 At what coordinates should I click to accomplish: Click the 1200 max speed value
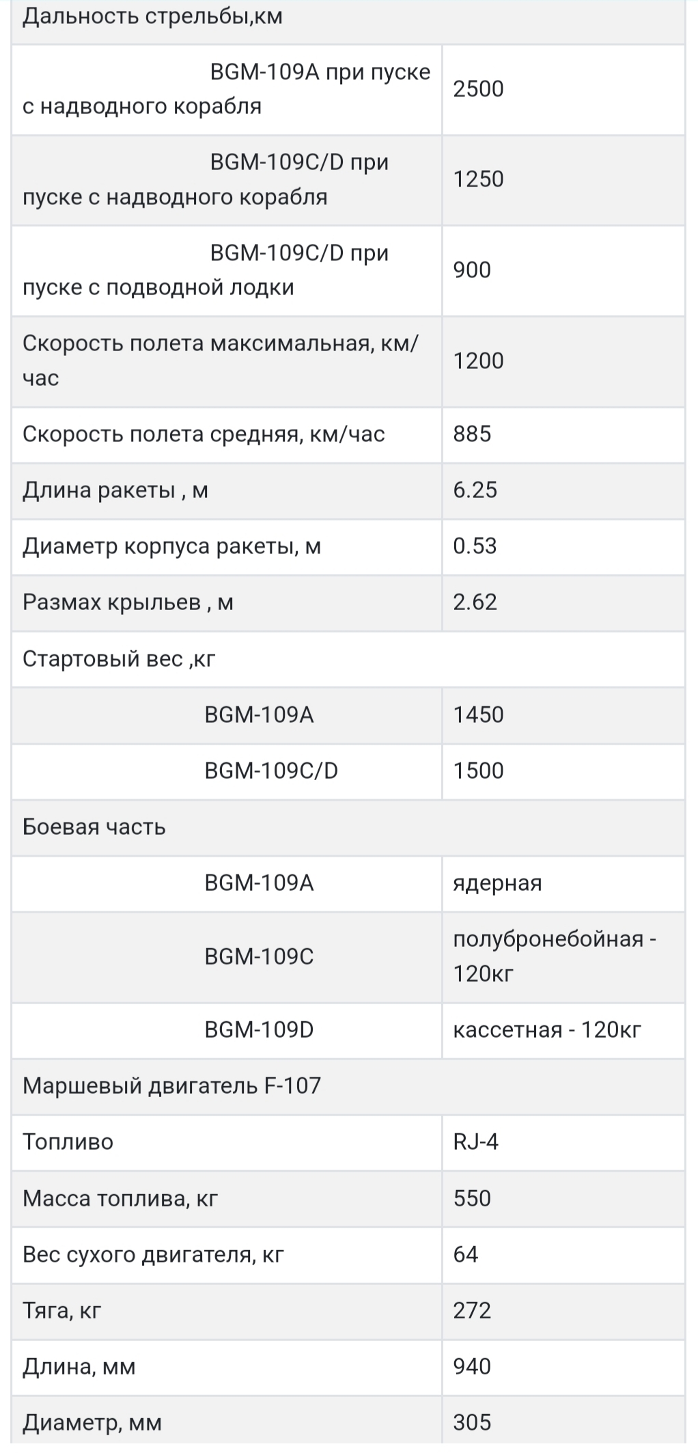(x=478, y=361)
